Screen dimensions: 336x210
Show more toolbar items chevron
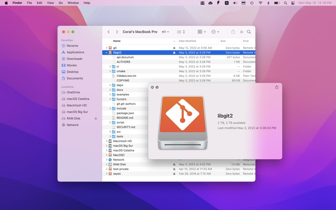[241, 32]
